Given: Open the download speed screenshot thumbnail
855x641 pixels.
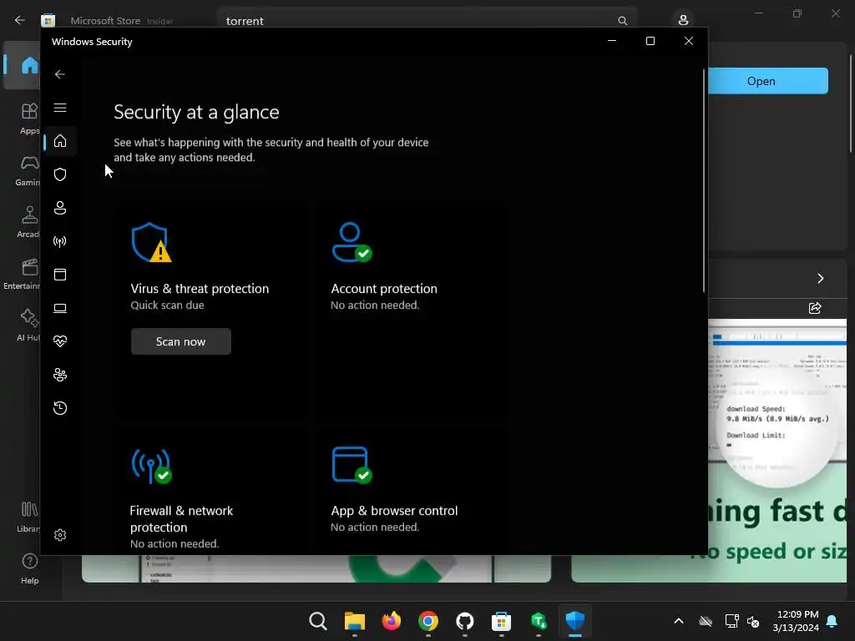Looking at the screenshot, I should tap(777, 450).
